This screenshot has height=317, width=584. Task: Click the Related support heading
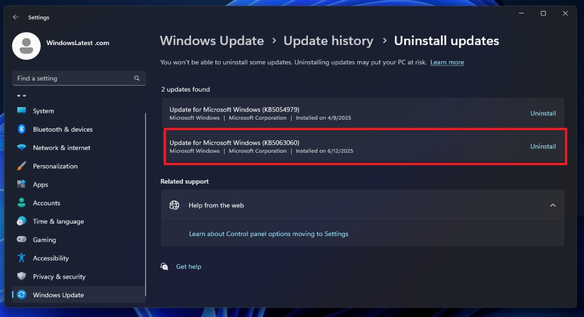pos(184,181)
